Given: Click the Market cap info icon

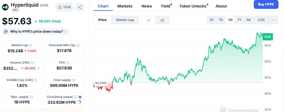Looking at the screenshot, I should pos(31,45).
